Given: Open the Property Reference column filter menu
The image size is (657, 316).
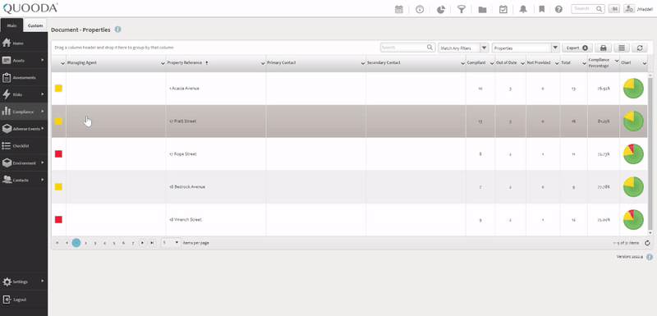Looking at the screenshot, I should [x=262, y=63].
